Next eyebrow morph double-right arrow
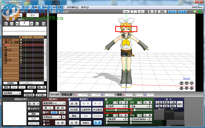This screenshot has height=128, width=205. (x=127, y=119)
